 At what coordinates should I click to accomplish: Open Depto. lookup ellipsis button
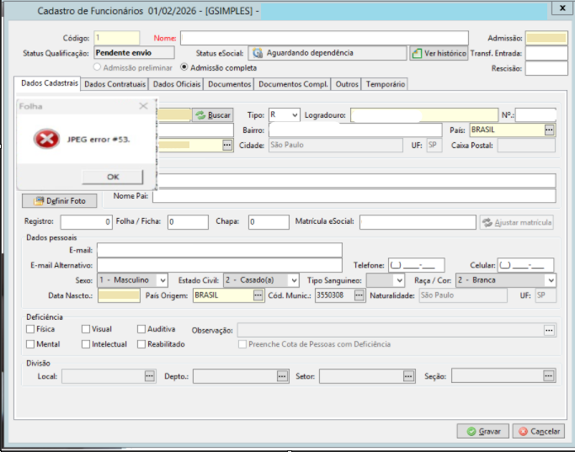tap(282, 376)
